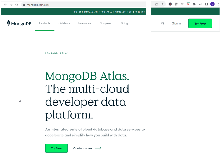
Task: Open the purple J profile avatar
Action: [213, 4]
